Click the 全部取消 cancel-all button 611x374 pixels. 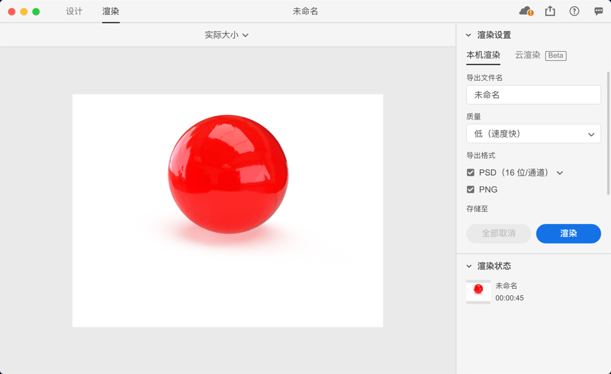pyautogui.click(x=498, y=233)
